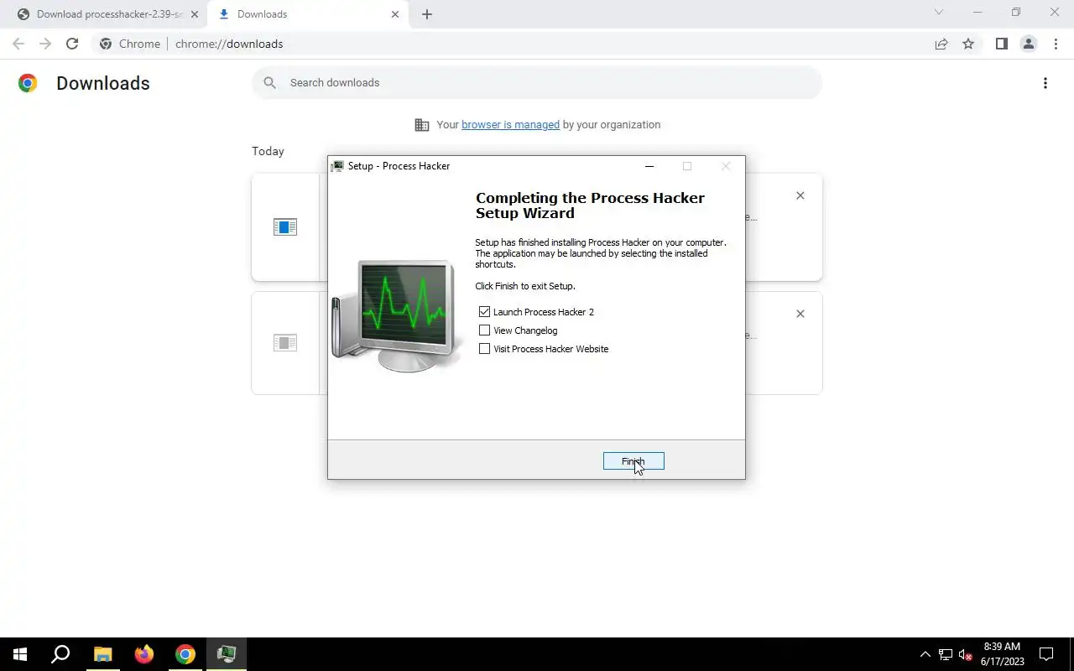Open Downloads page more actions menu
1074x671 pixels.
coord(1045,83)
